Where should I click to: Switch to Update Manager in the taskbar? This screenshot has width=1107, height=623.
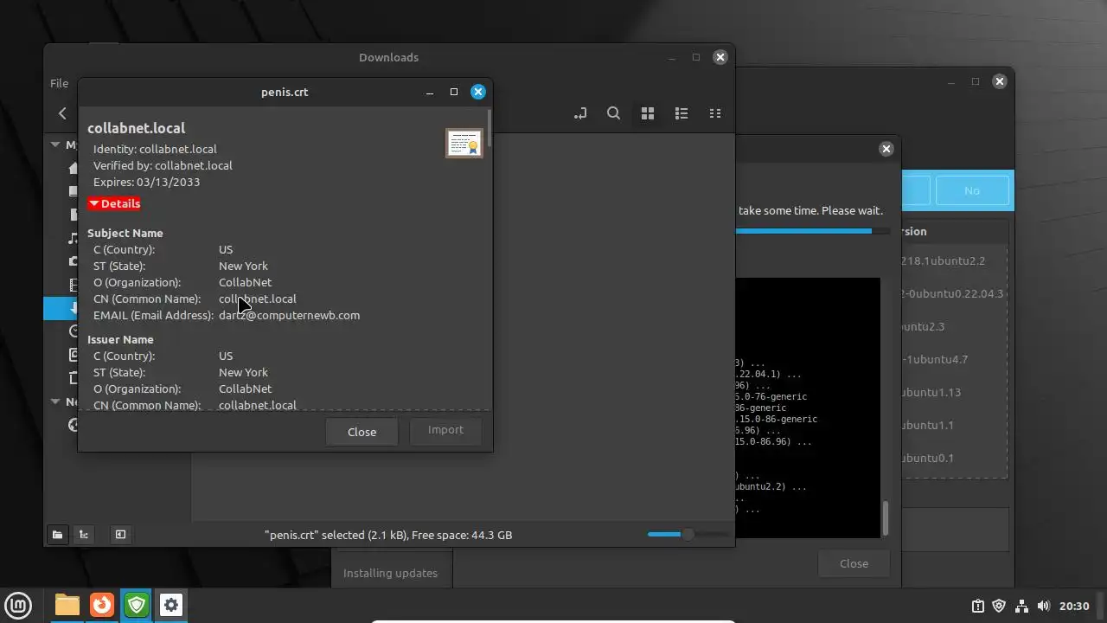137,605
